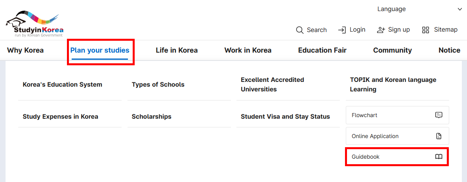This screenshot has height=182, width=467.
Task: Select Types of Schools link
Action: click(158, 85)
